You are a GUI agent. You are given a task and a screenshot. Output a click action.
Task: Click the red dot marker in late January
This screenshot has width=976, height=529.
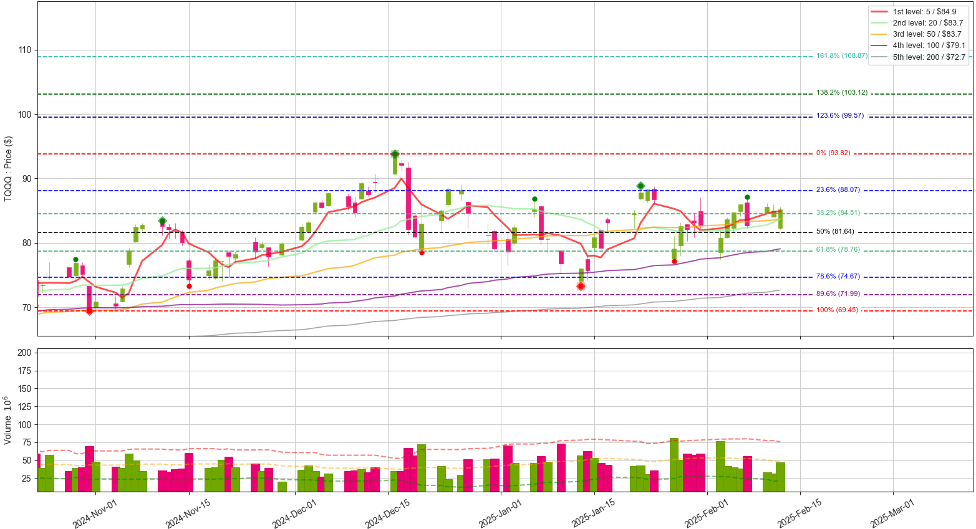click(x=674, y=261)
